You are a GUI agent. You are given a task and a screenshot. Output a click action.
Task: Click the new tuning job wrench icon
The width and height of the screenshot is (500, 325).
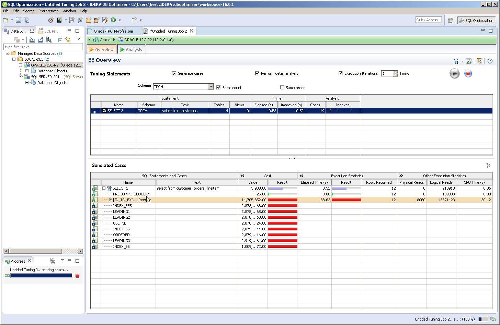(72, 20)
